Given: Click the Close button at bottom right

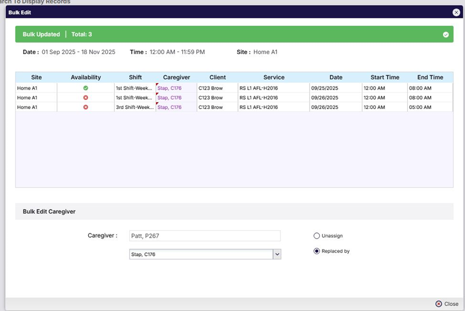Looking at the screenshot, I should click(447, 304).
